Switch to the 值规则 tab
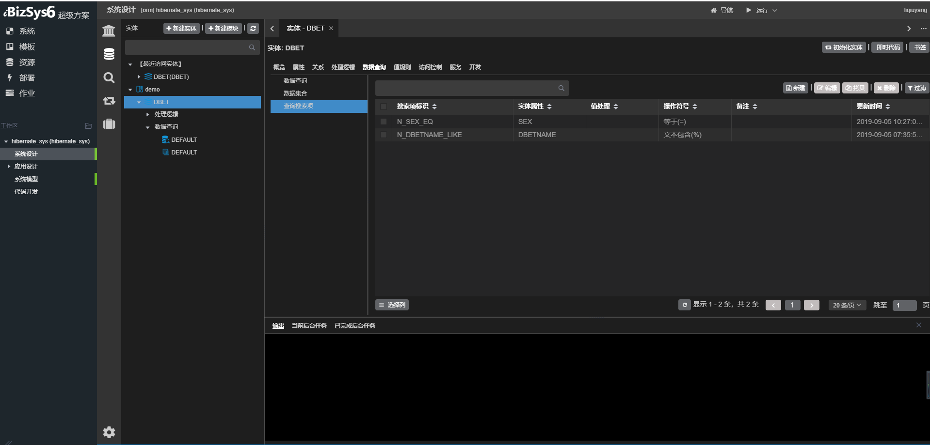930x445 pixels. click(402, 67)
